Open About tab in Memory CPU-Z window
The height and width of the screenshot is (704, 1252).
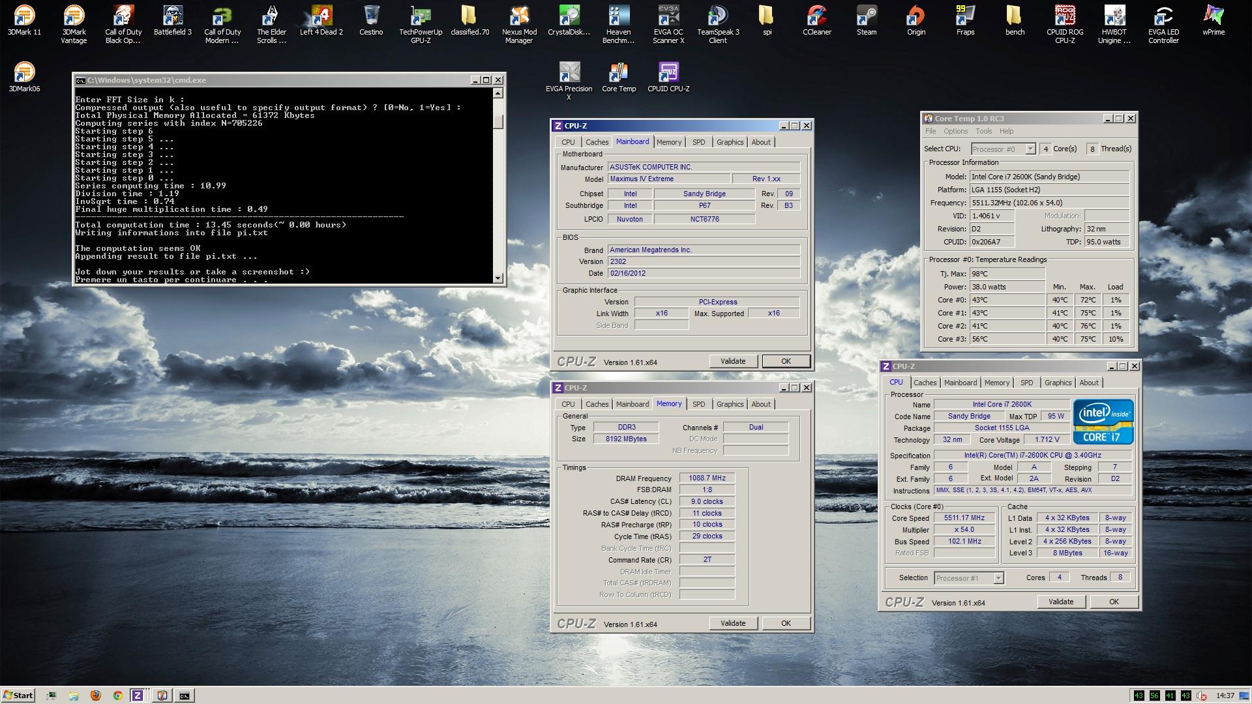click(761, 404)
